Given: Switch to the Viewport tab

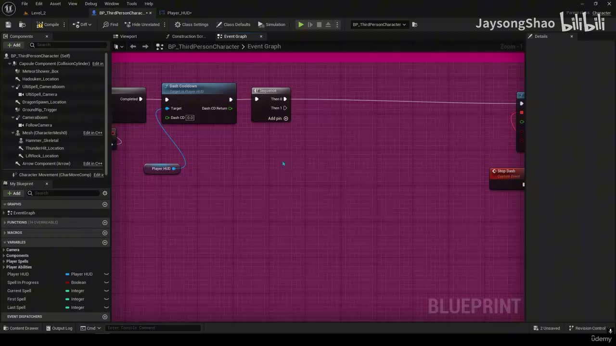Looking at the screenshot, I should pyautogui.click(x=128, y=37).
